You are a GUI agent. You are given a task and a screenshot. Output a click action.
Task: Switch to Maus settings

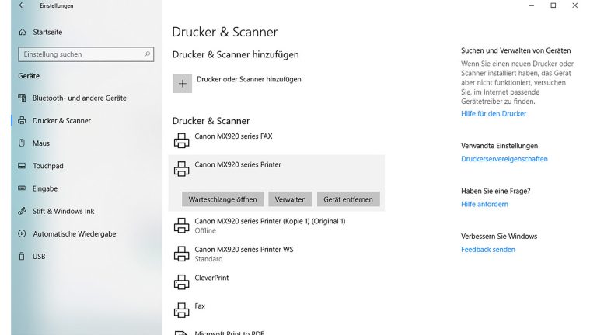40,143
